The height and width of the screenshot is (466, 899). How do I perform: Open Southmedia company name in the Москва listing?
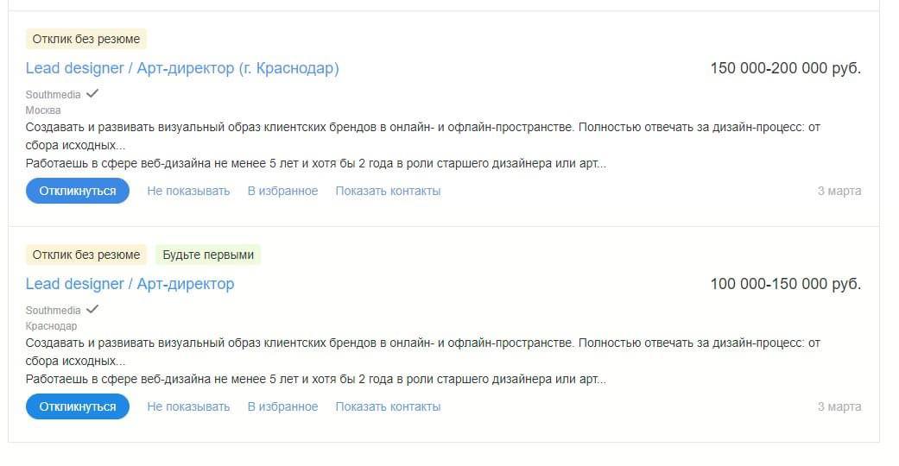pyautogui.click(x=53, y=95)
